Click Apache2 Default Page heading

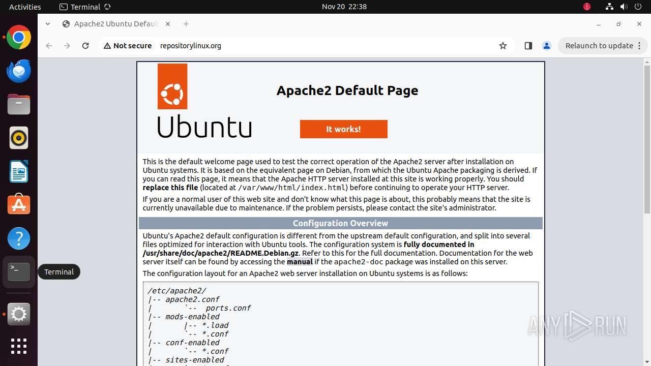[x=347, y=90]
